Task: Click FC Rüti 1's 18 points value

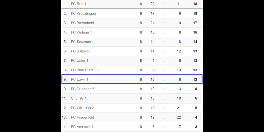Action: [x=195, y=4]
